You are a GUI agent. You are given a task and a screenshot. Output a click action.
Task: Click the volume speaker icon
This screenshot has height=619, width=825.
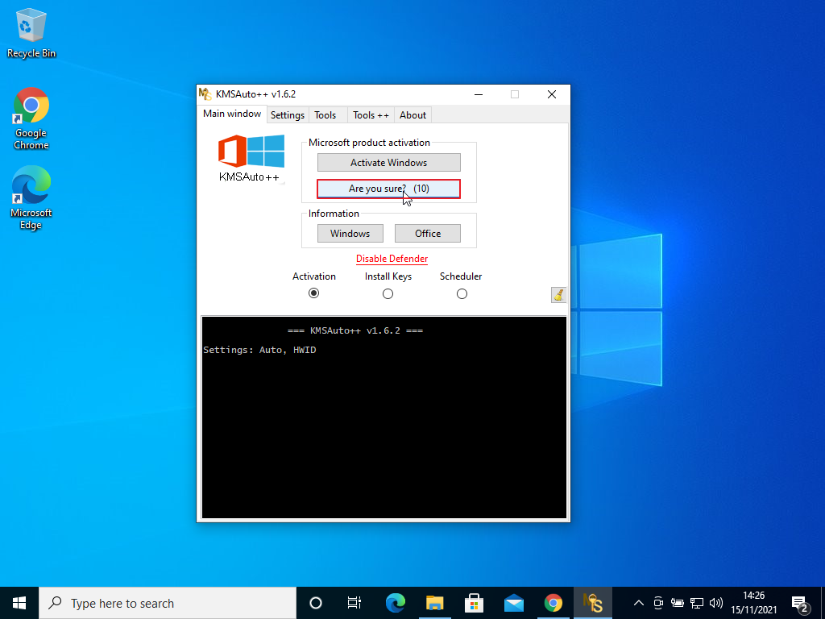click(715, 603)
